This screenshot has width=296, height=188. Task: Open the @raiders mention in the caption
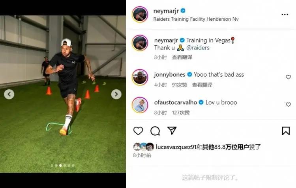coord(198,48)
